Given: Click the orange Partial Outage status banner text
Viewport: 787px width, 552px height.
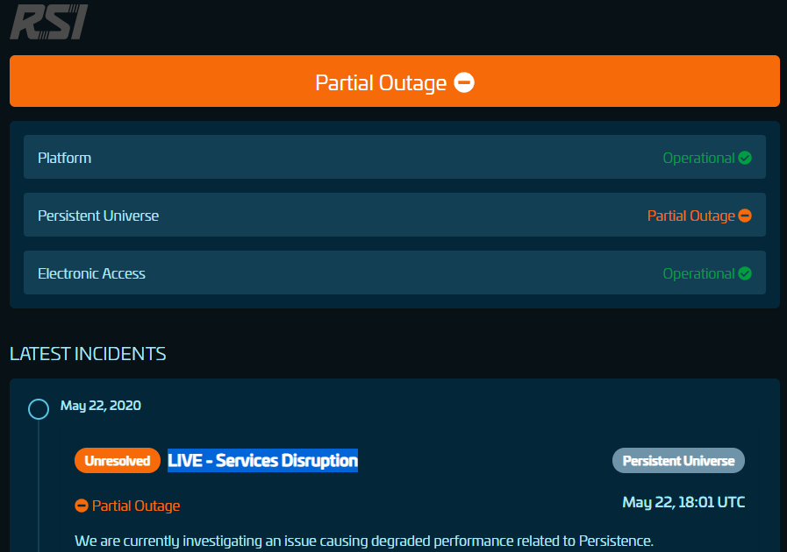Looking at the screenshot, I should [381, 82].
